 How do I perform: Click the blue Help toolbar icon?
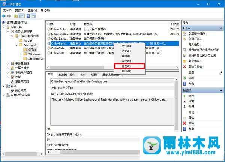tap(28, 16)
